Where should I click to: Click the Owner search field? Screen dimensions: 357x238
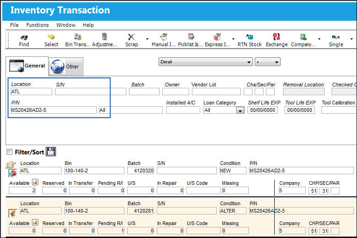tap(176, 92)
